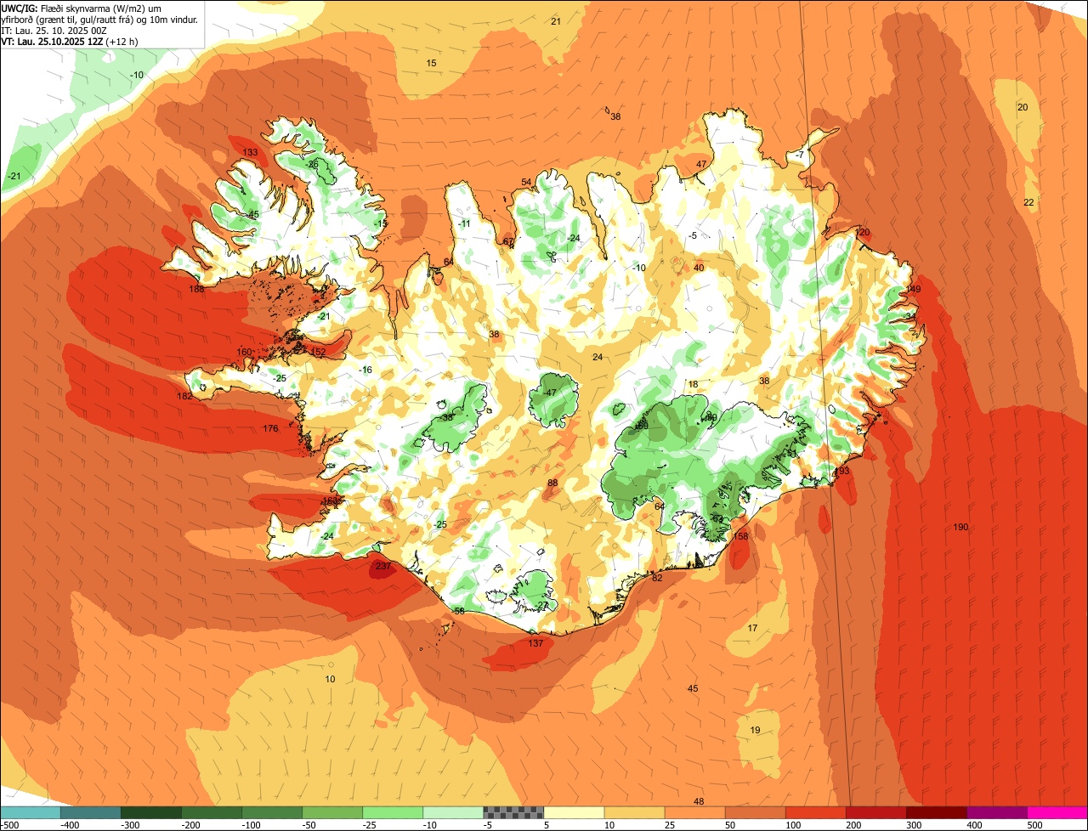Click the -300 to -200 dark green swatch
The width and height of the screenshot is (1088, 831).
click(x=151, y=812)
